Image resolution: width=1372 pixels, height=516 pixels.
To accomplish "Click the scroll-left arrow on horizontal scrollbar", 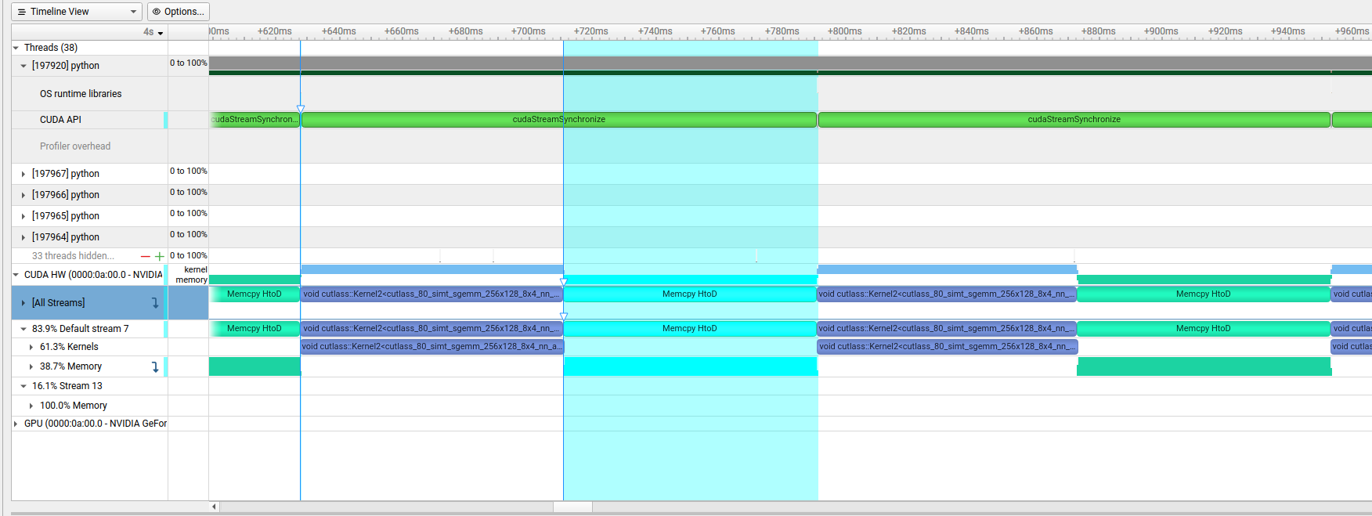I will point(215,507).
